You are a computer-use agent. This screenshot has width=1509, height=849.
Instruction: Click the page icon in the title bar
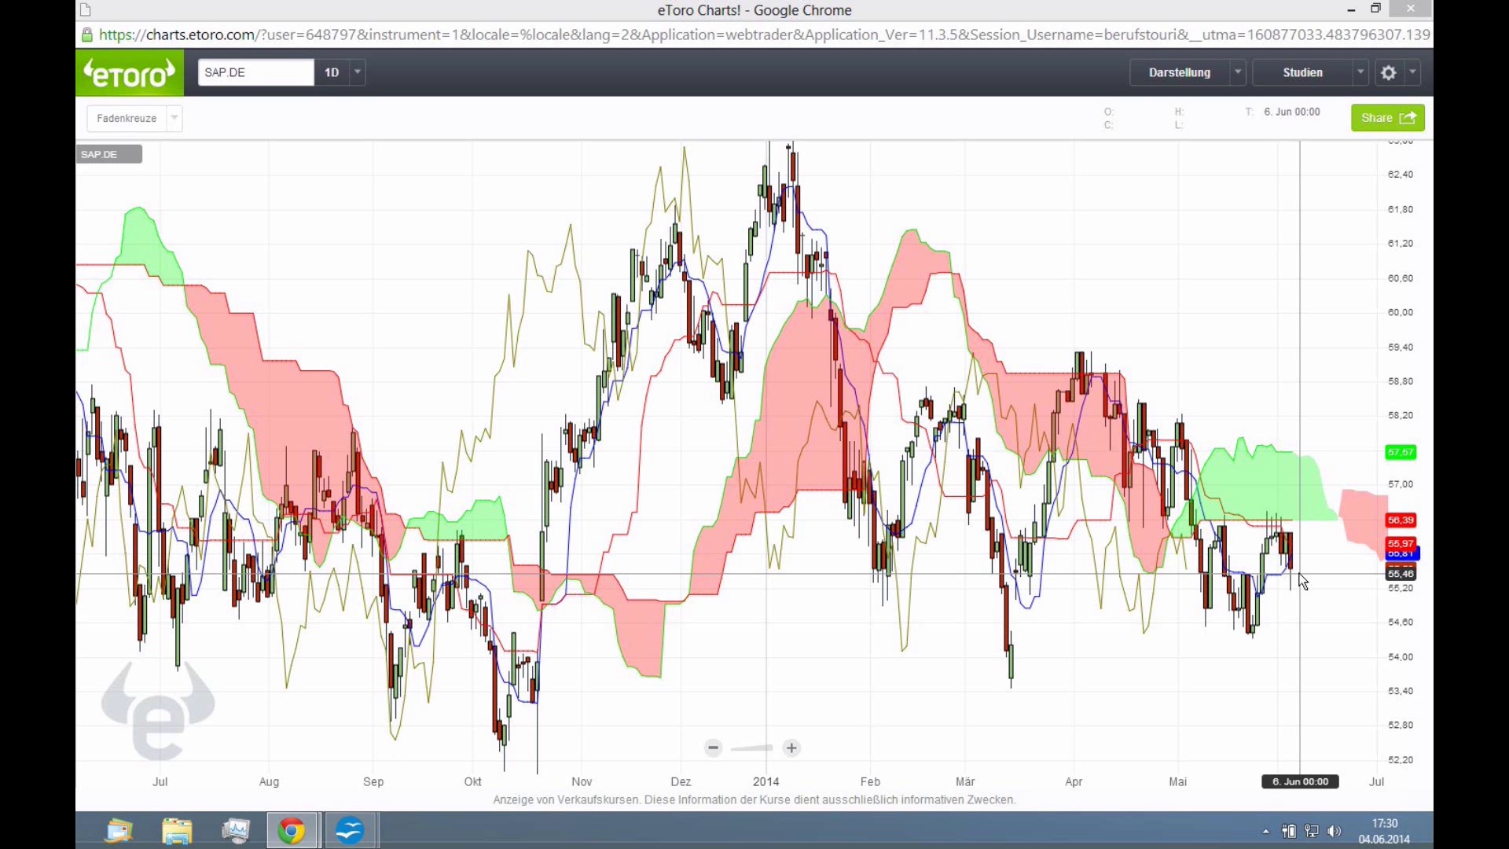(86, 10)
